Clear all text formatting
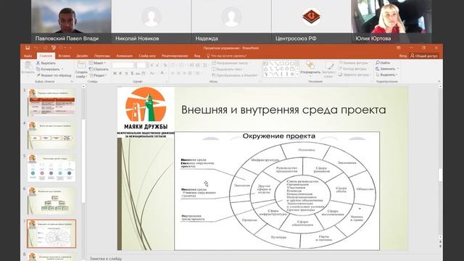Image resolution: width=464 pixels, height=261 pixels. tap(165, 65)
